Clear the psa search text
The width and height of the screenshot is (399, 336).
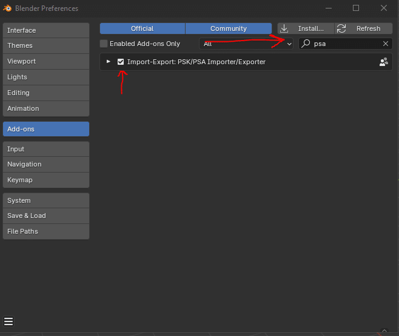[386, 44]
